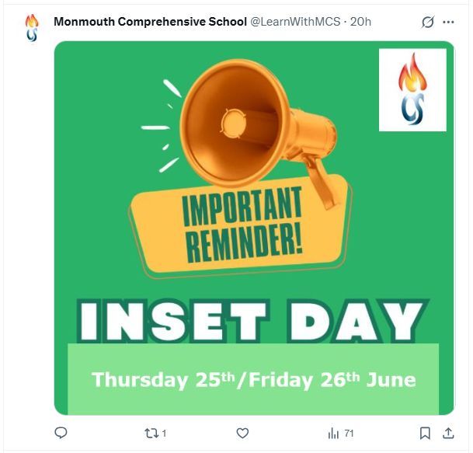Open Monmouth Comprehensive School profile avatar
The width and height of the screenshot is (473, 453).
pos(32,28)
